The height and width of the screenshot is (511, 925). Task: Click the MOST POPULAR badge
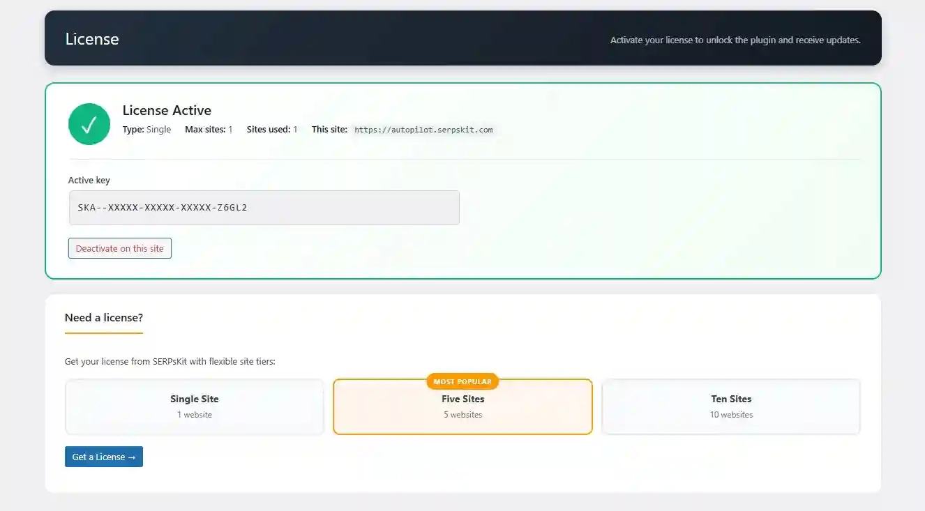tap(462, 381)
